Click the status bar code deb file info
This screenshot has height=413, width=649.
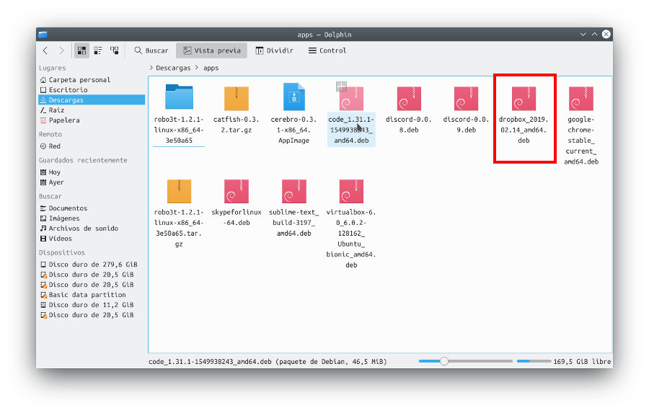[268, 362]
